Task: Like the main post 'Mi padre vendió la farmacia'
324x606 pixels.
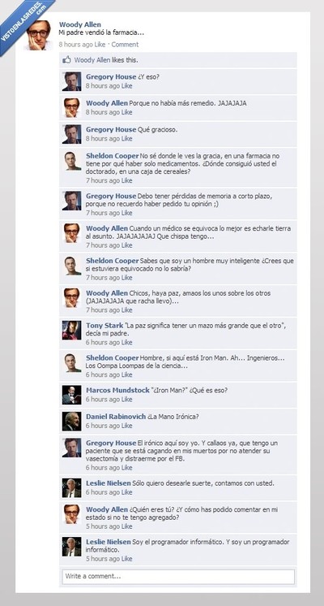Action: pyautogui.click(x=100, y=45)
